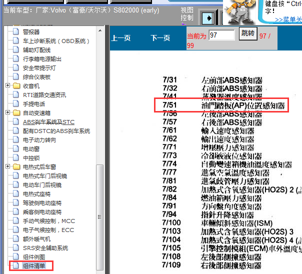Click component row 7/103 加熱式含氧感知器(HO2S) 3
302x274 pixels.
pyautogui.click(x=228, y=231)
